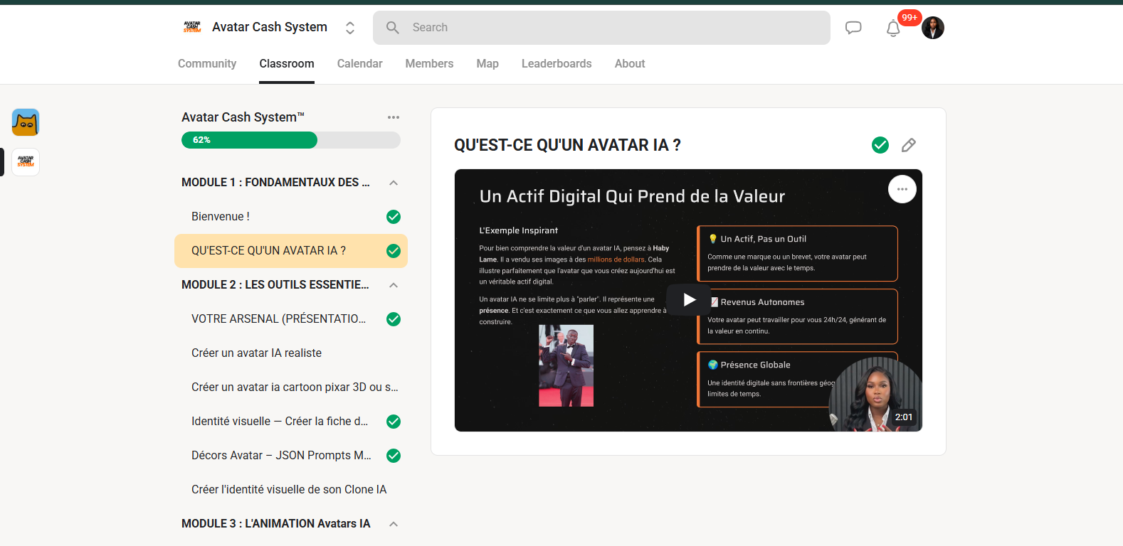
Task: Click the red 99+ notification badge
Action: pyautogui.click(x=910, y=18)
